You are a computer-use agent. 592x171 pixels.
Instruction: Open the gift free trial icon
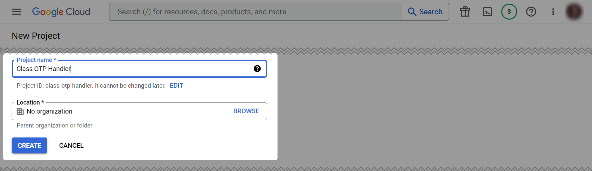tap(465, 12)
